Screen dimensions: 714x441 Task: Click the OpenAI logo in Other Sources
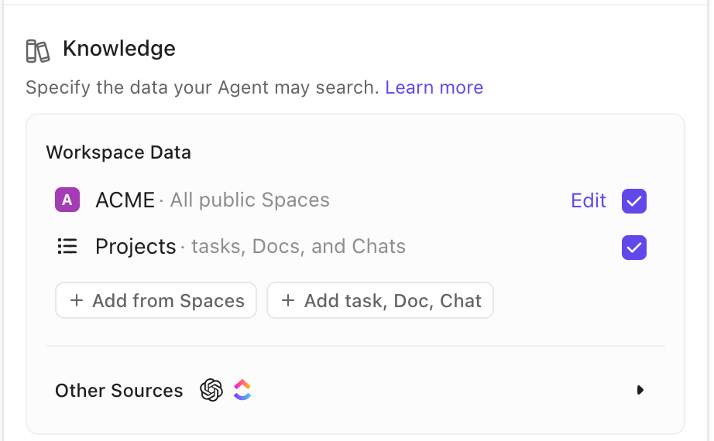(211, 390)
